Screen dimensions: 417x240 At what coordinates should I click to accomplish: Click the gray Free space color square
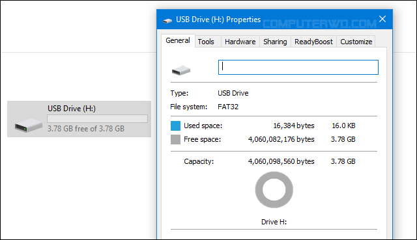[x=175, y=139]
